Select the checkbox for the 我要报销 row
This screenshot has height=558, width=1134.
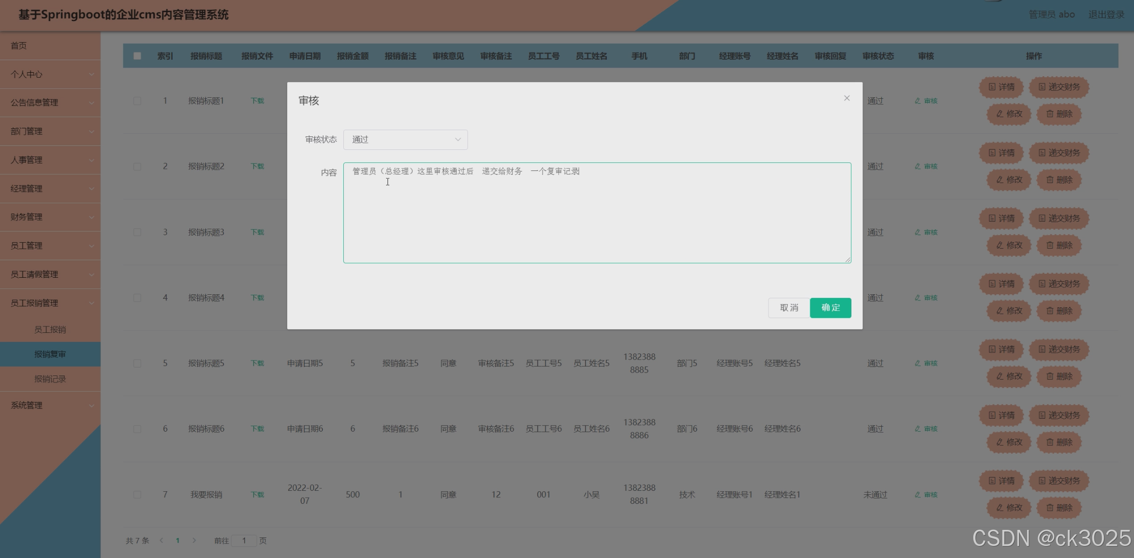click(x=138, y=494)
